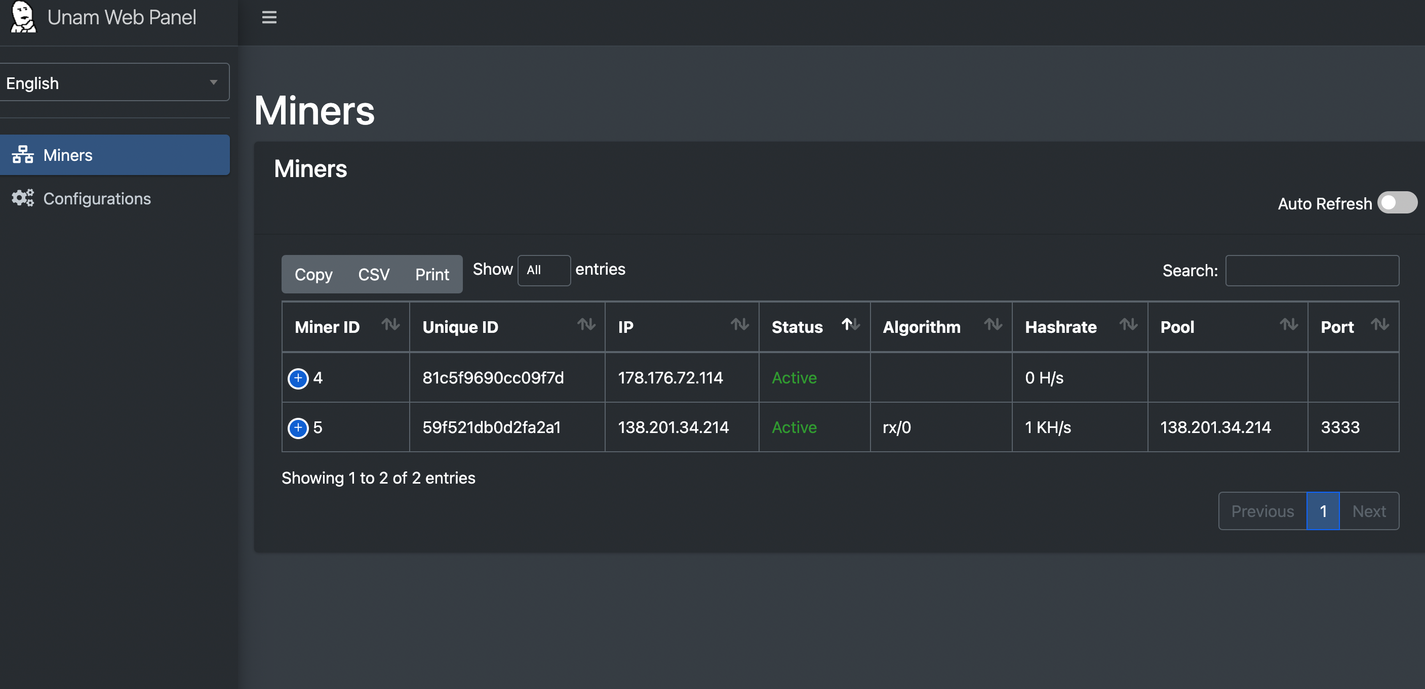Click Active status of miner 4
Screen dimensions: 1425x689
794,377
